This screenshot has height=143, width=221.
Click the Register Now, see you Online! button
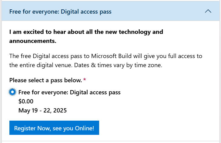tap(54, 128)
